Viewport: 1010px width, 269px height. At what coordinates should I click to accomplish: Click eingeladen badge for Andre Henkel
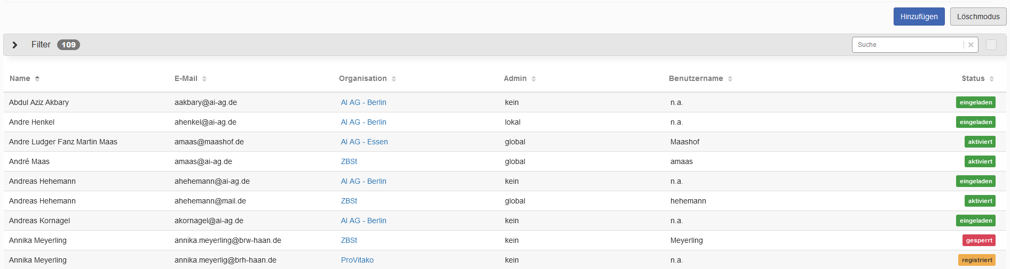pos(975,122)
